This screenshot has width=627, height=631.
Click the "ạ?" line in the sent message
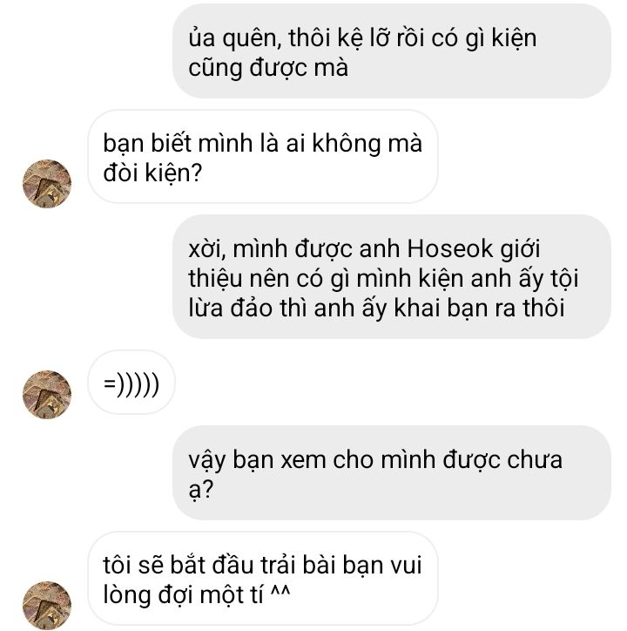pyautogui.click(x=200, y=489)
